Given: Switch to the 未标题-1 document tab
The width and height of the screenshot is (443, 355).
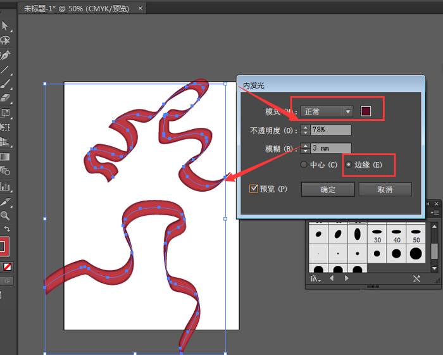Looking at the screenshot, I should tap(77, 9).
